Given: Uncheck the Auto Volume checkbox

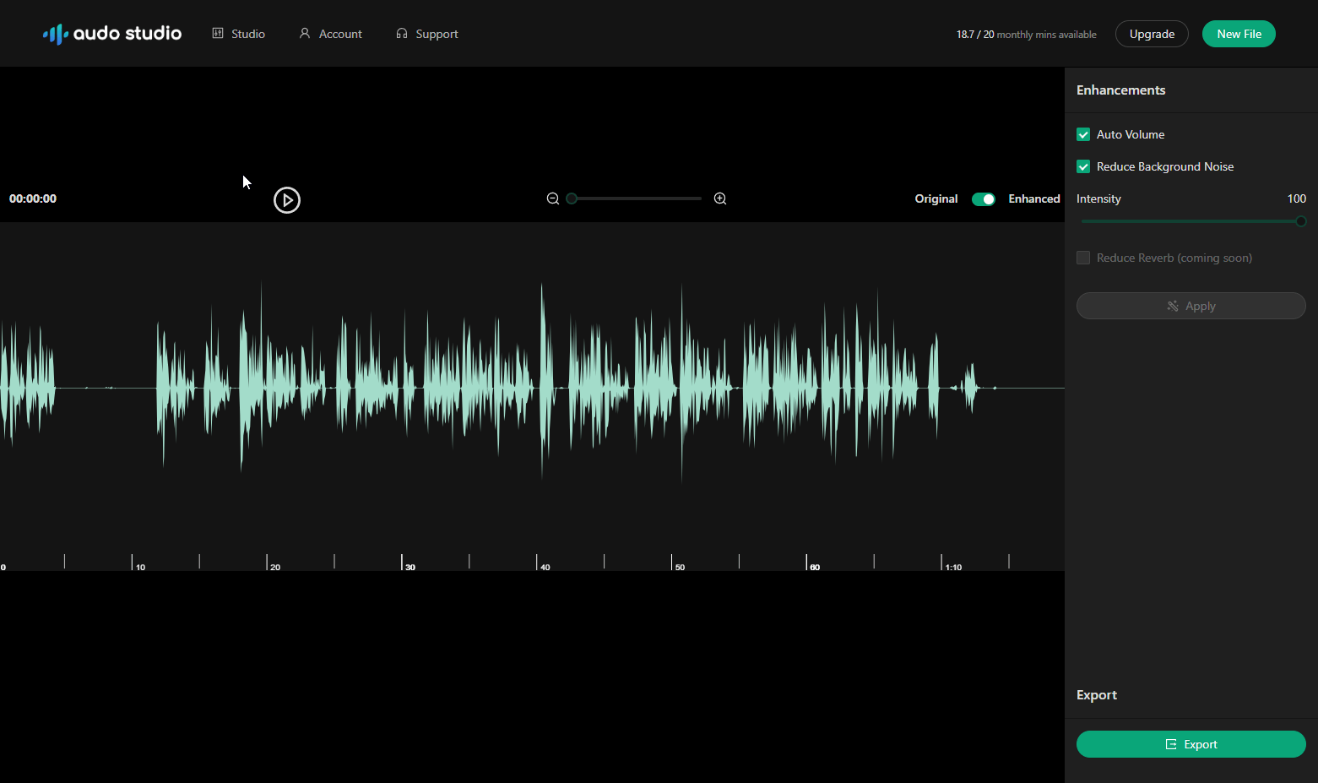Looking at the screenshot, I should click(x=1083, y=134).
